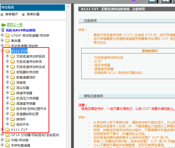
Task: Click 无级变速传动桥总成 in 更换的零件 list
Action: (x=109, y=58)
